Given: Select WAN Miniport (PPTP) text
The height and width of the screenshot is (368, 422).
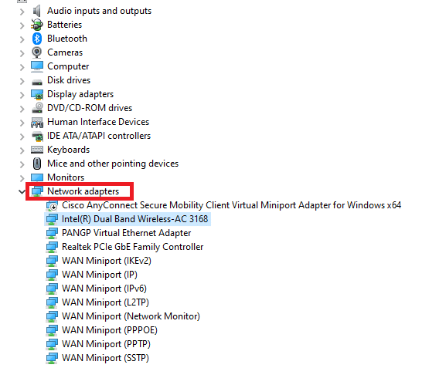Looking at the screenshot, I should click(x=106, y=344).
